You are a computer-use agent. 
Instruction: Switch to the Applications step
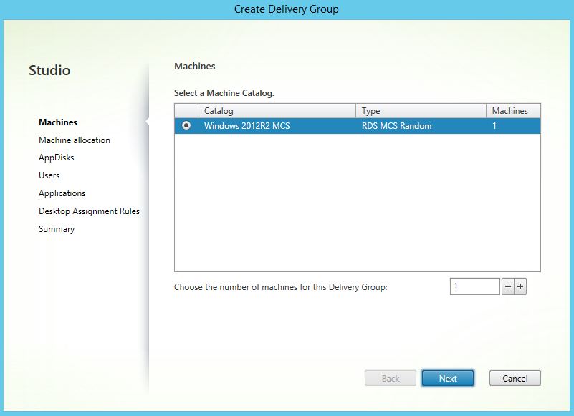[x=62, y=193]
